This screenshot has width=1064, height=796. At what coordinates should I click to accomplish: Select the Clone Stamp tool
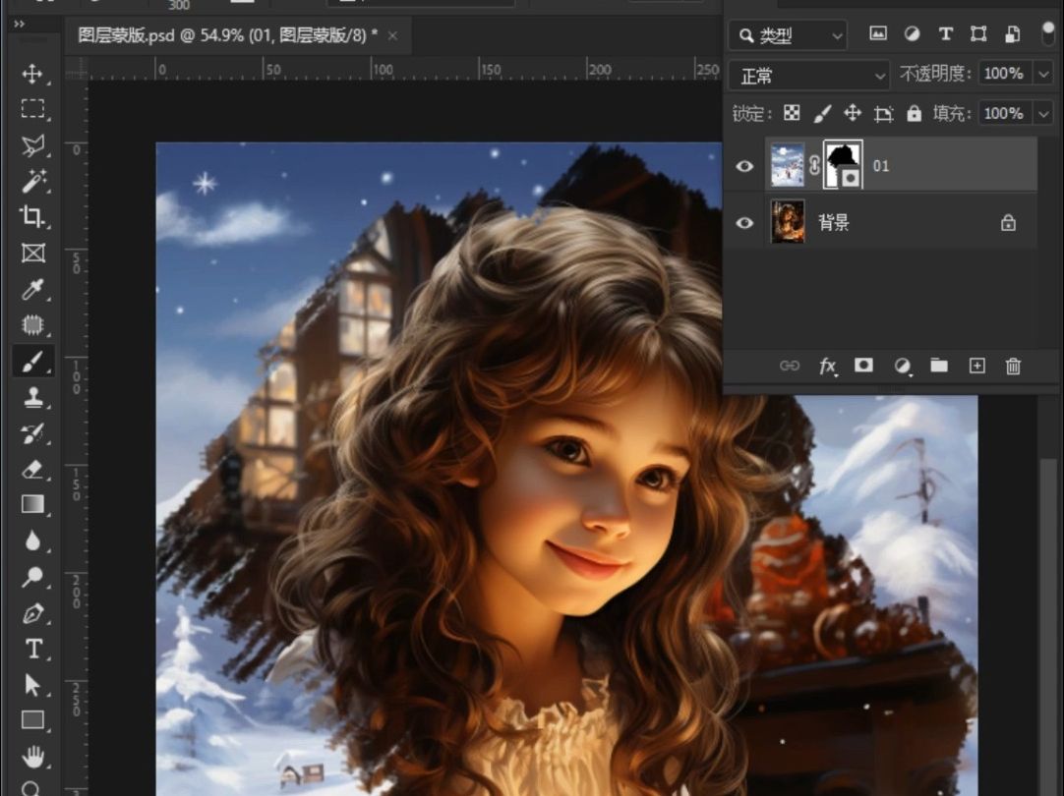[x=31, y=397]
